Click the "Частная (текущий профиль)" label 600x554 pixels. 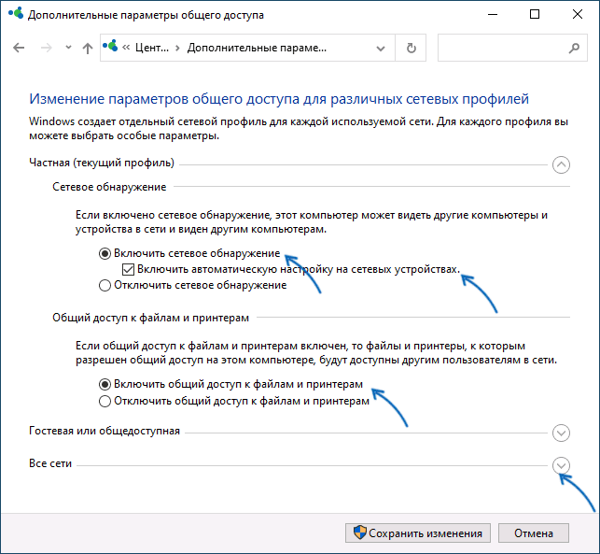[102, 163]
